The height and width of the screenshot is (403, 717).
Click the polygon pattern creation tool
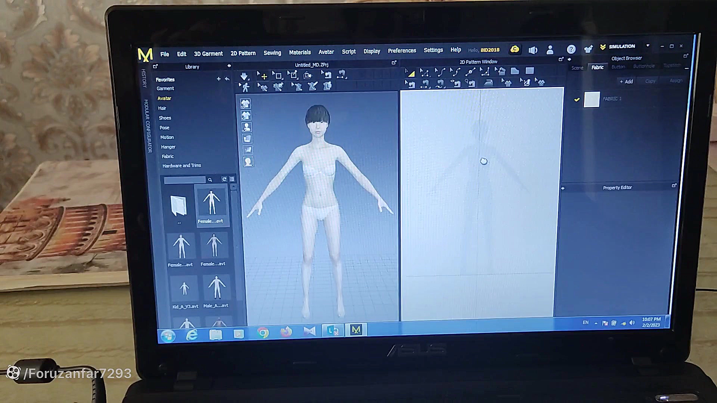point(515,71)
